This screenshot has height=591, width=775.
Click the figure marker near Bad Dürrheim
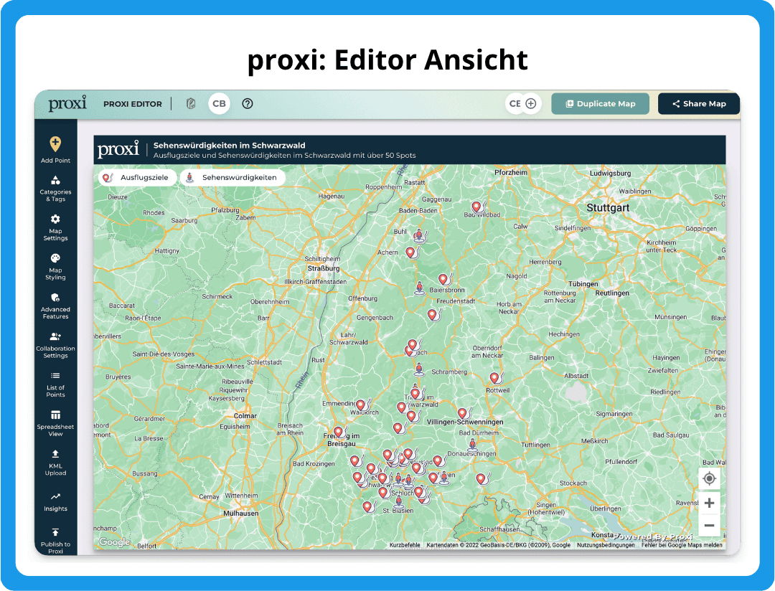(472, 444)
